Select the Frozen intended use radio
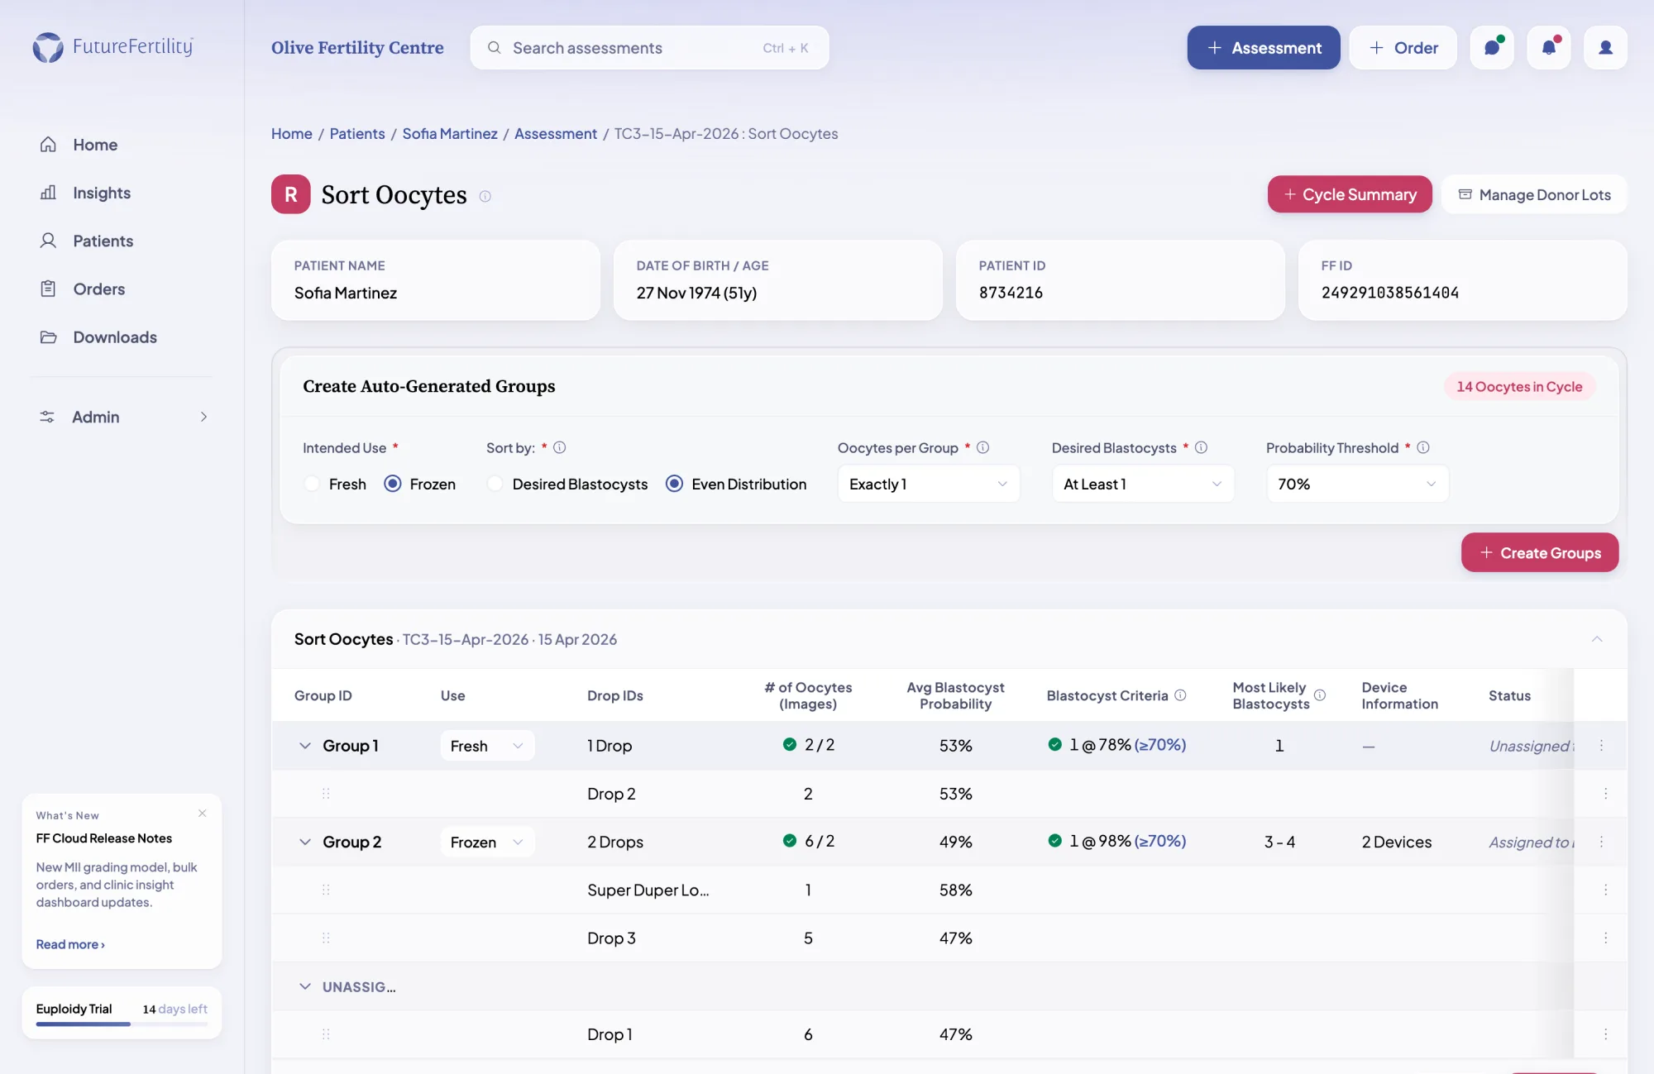Screen dimensions: 1654x1074 [x=393, y=484]
